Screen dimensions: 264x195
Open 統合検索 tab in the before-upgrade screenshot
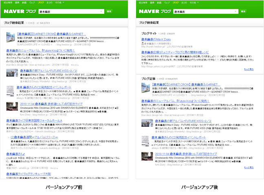(8, 2)
